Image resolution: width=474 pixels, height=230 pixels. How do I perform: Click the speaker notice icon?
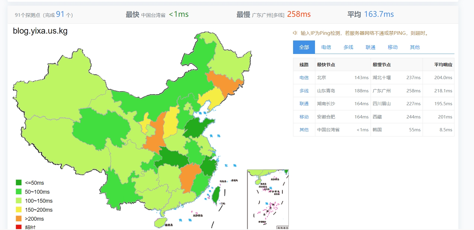pyautogui.click(x=295, y=33)
